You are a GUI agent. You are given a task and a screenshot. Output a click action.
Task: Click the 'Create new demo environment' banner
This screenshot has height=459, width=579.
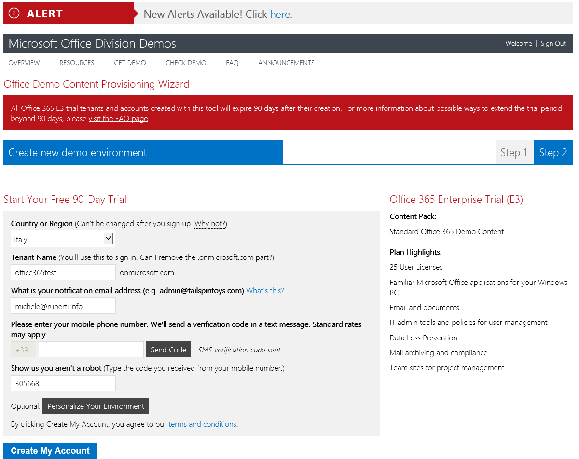tap(143, 152)
